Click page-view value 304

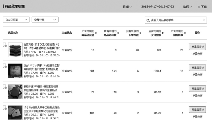click(92, 71)
